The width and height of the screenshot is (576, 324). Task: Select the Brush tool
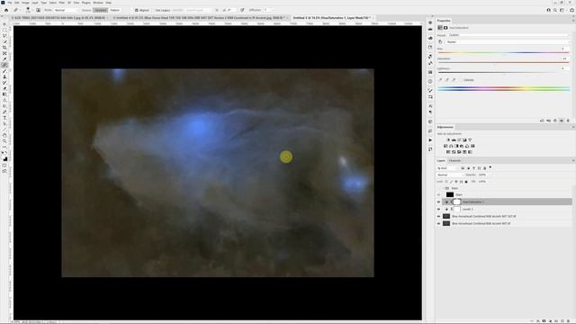pyautogui.click(x=4, y=71)
